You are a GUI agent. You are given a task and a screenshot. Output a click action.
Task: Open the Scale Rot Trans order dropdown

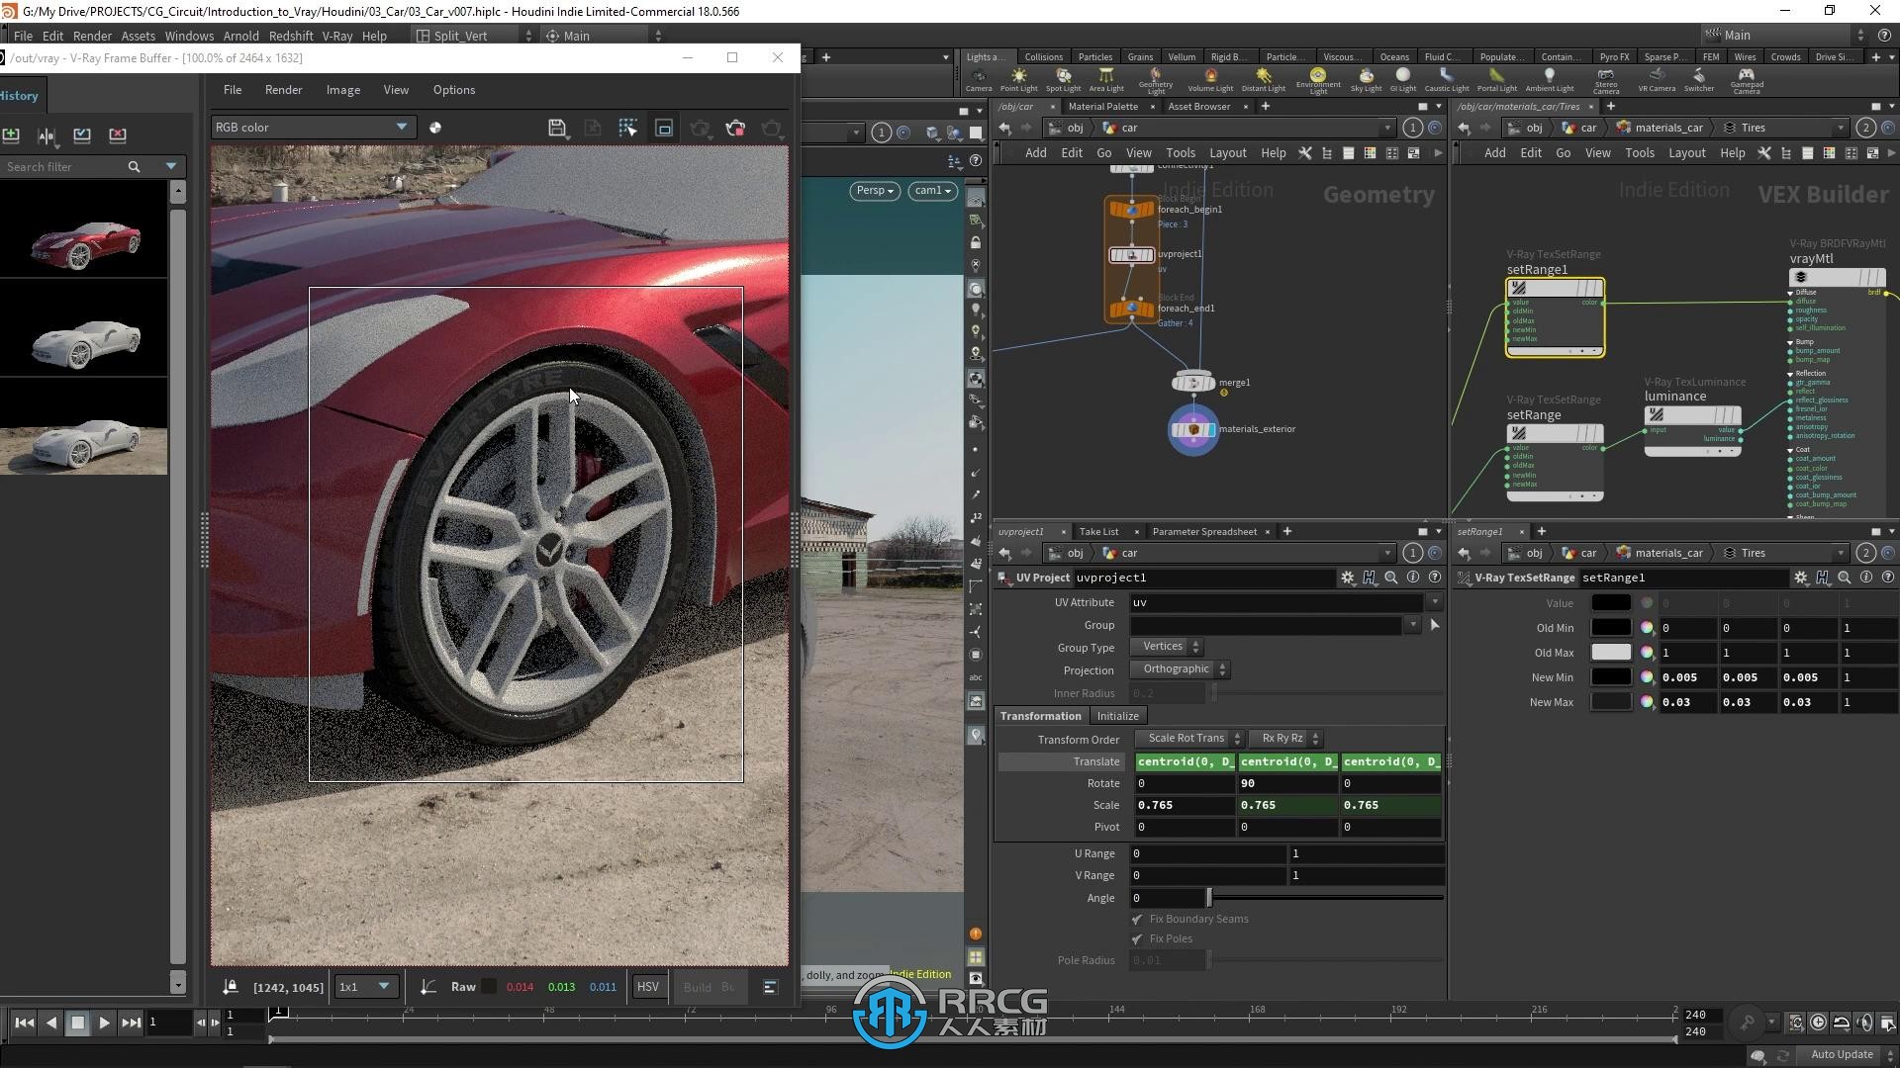(1188, 739)
